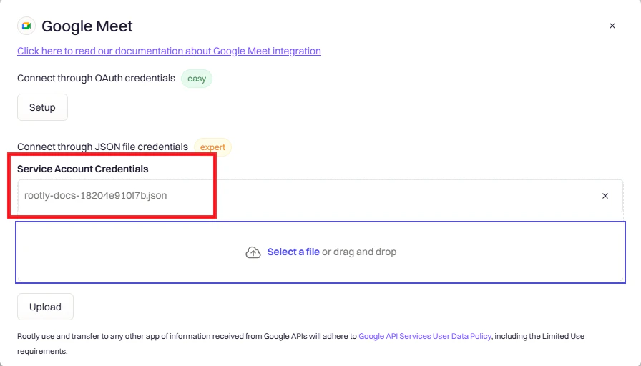Remove the rootly-docs JSON file
The height and width of the screenshot is (366, 641).
(x=605, y=196)
